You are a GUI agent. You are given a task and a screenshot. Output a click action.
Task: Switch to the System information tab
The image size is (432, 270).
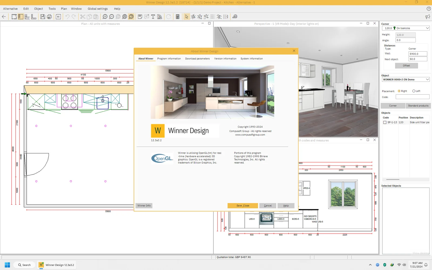pyautogui.click(x=251, y=58)
